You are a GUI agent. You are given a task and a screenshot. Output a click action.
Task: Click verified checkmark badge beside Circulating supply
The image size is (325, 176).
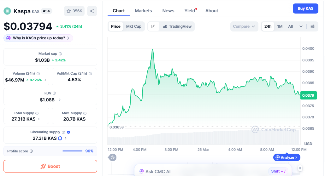coord(68,132)
